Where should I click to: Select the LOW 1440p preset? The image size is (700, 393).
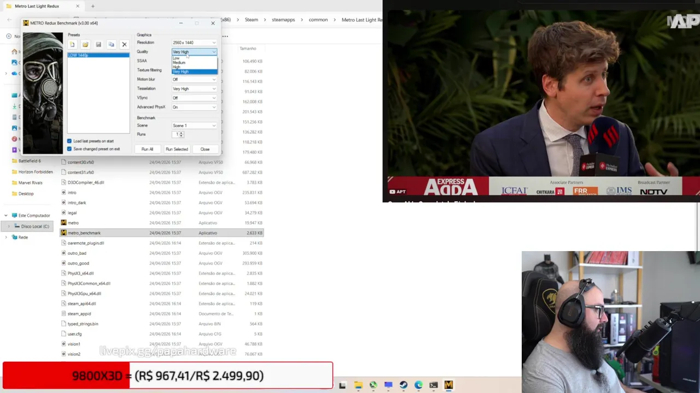point(98,55)
